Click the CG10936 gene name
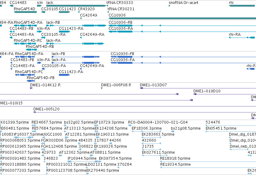Screen dimensions: 256x175 click(117, 15)
